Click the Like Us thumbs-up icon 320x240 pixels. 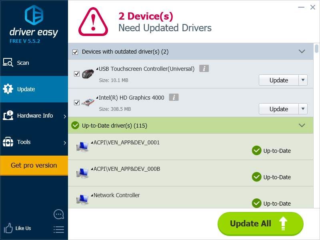coord(8,228)
